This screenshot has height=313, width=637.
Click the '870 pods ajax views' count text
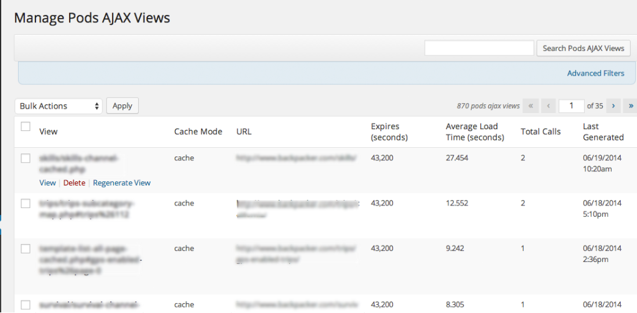pyautogui.click(x=488, y=106)
